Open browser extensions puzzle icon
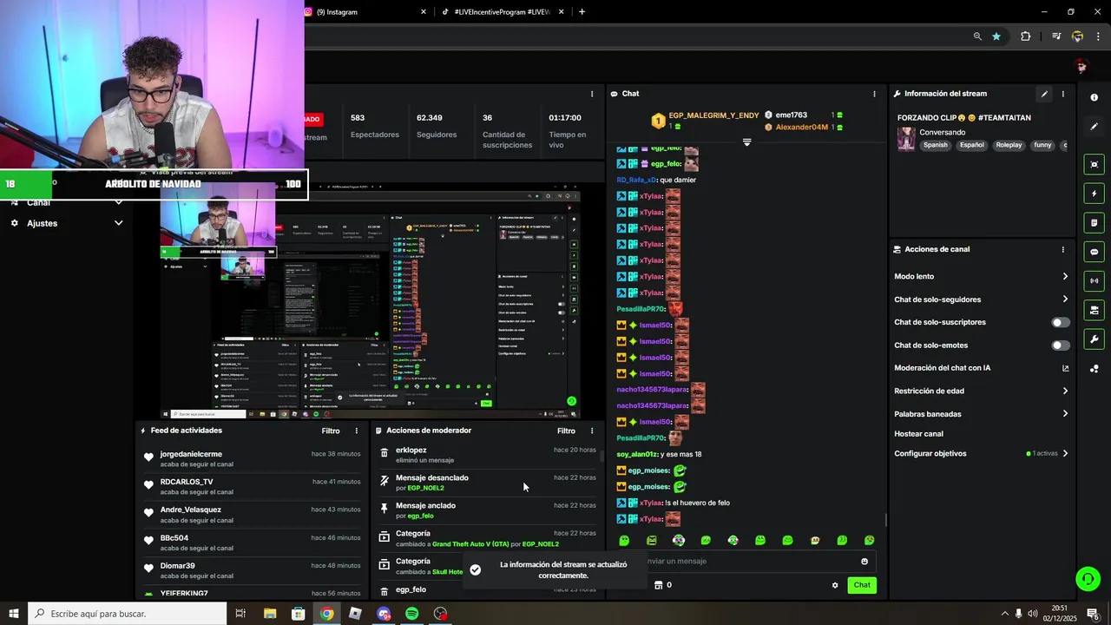This screenshot has width=1111, height=625. click(1026, 36)
